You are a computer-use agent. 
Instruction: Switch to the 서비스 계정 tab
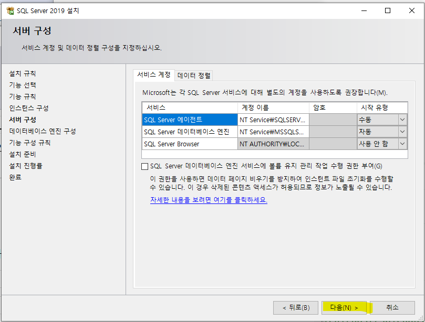click(154, 75)
